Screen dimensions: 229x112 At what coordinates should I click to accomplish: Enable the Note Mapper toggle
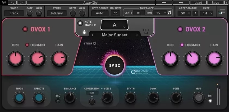(x=80, y=23)
